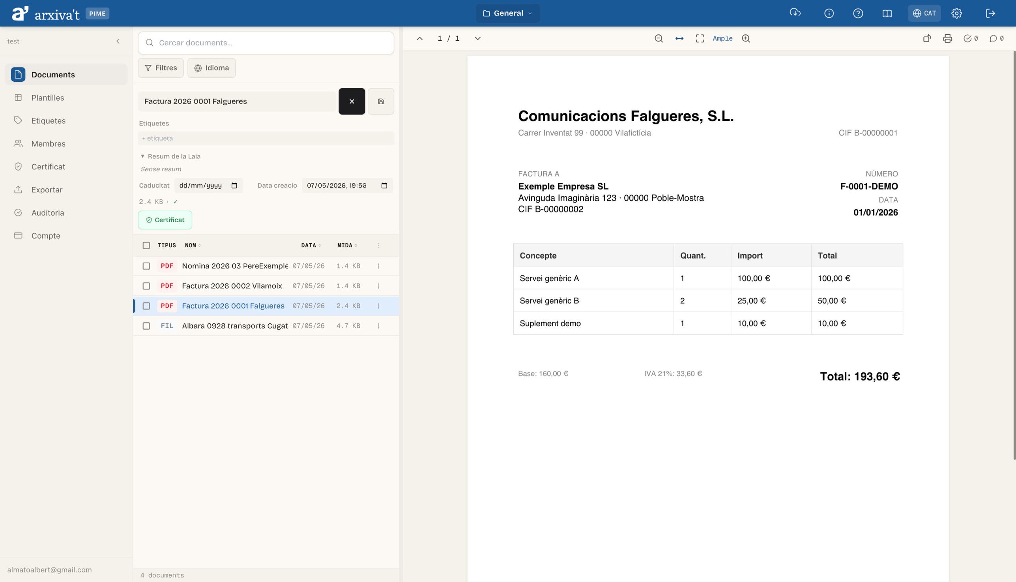1016x582 pixels.
Task: Add a tag in the etiqueta field
Action: (266, 138)
